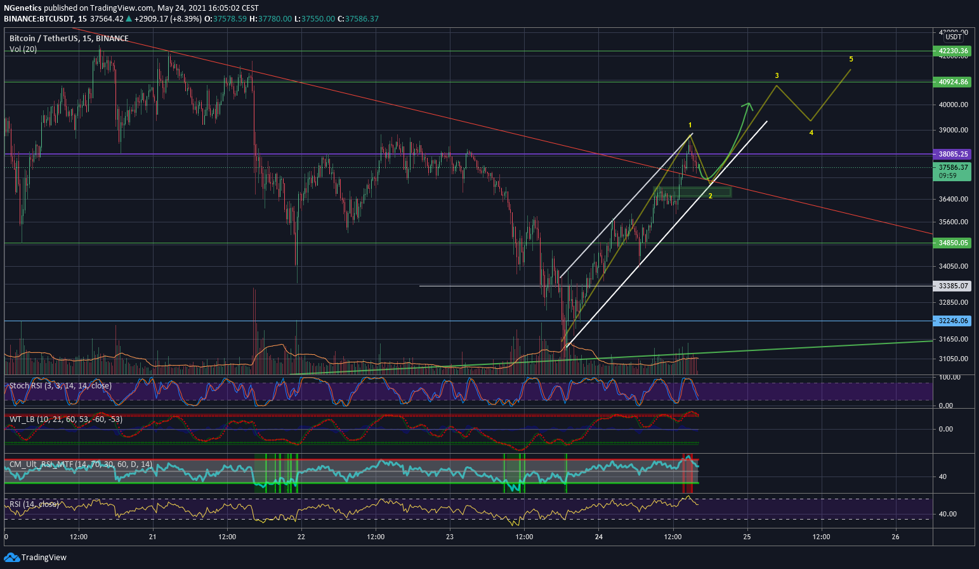Click the 35600.00 price scale tick
The height and width of the screenshot is (569, 979).
click(x=953, y=222)
